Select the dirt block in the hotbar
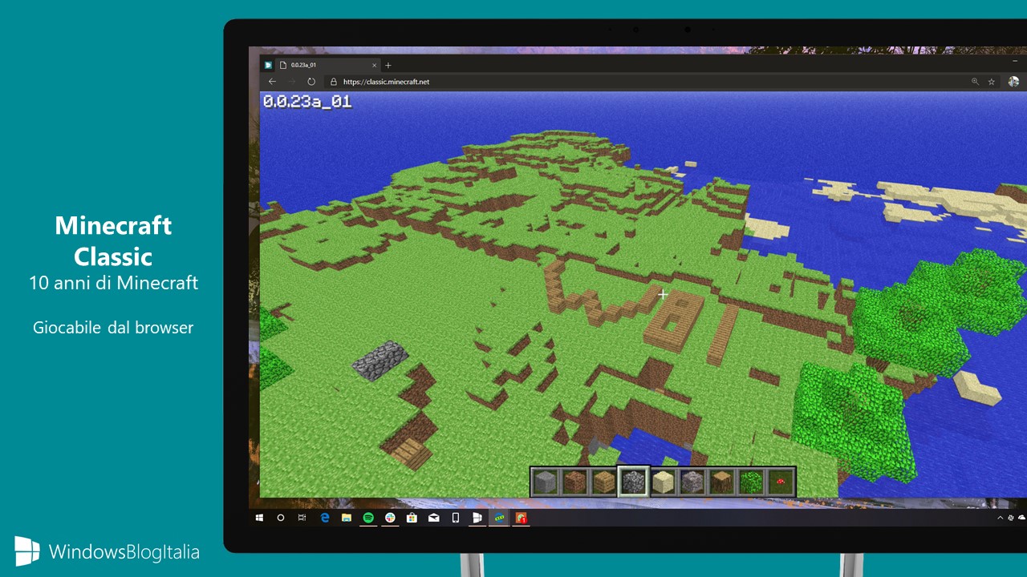This screenshot has height=577, width=1027. tap(574, 482)
